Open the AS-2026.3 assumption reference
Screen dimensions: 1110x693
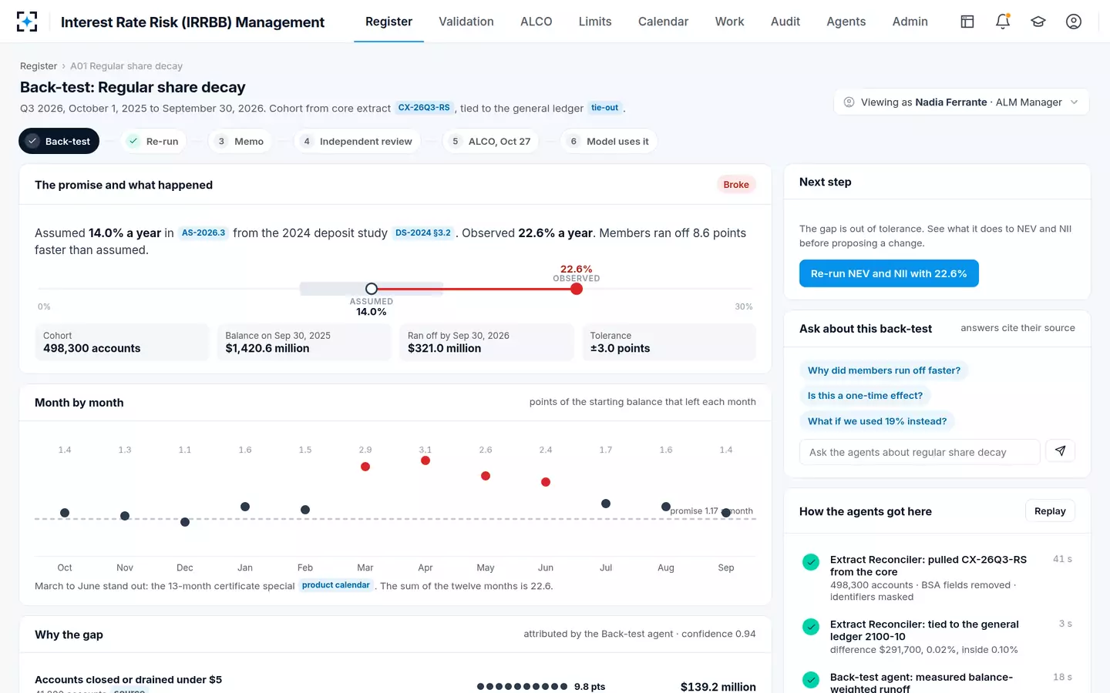[x=203, y=233]
